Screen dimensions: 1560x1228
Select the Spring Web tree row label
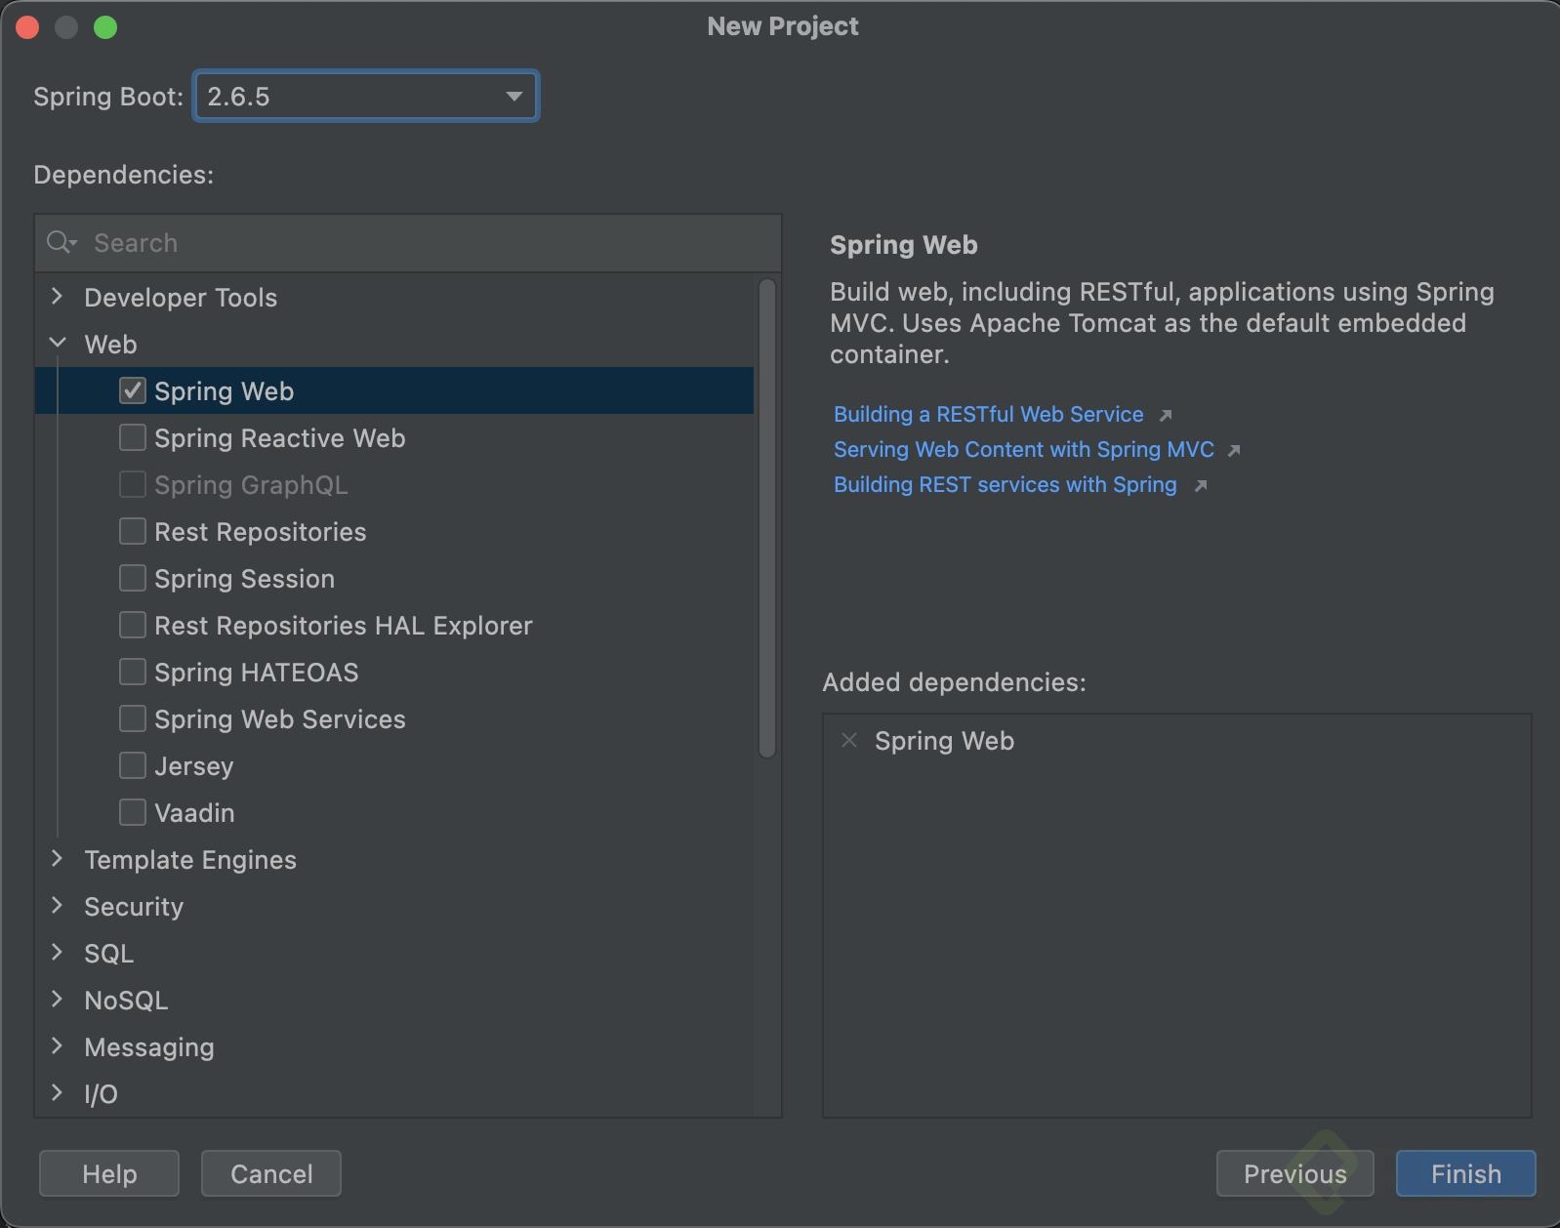coord(224,391)
